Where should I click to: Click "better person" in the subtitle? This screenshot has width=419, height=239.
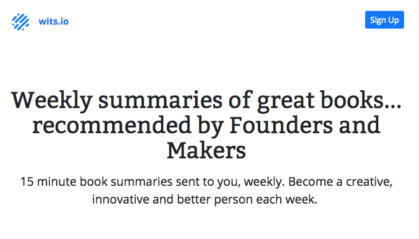pos(215,200)
